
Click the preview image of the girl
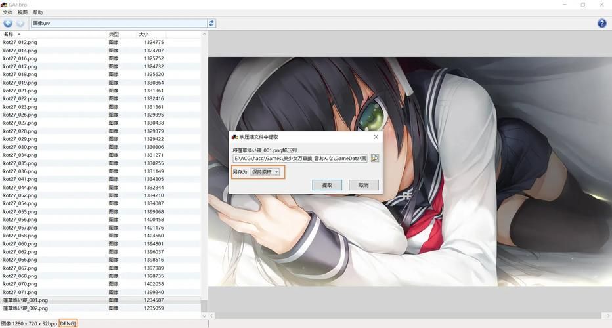point(410,172)
